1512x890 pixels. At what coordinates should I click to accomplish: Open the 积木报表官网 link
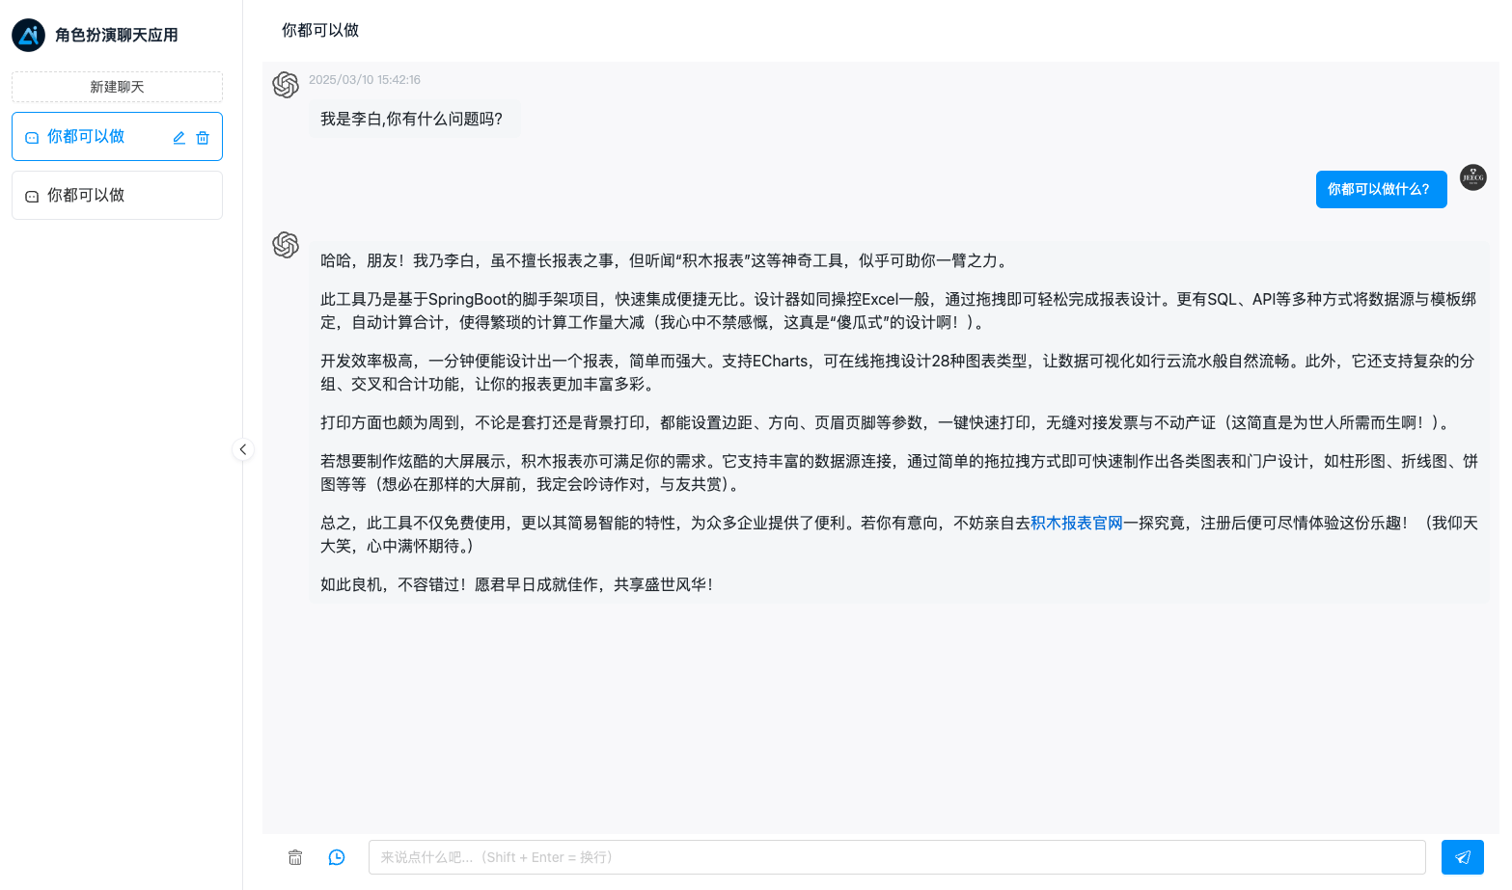point(1077,523)
